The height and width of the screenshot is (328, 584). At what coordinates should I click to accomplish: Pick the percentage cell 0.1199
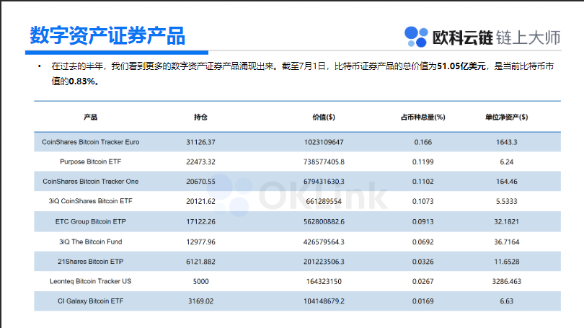[x=422, y=162]
